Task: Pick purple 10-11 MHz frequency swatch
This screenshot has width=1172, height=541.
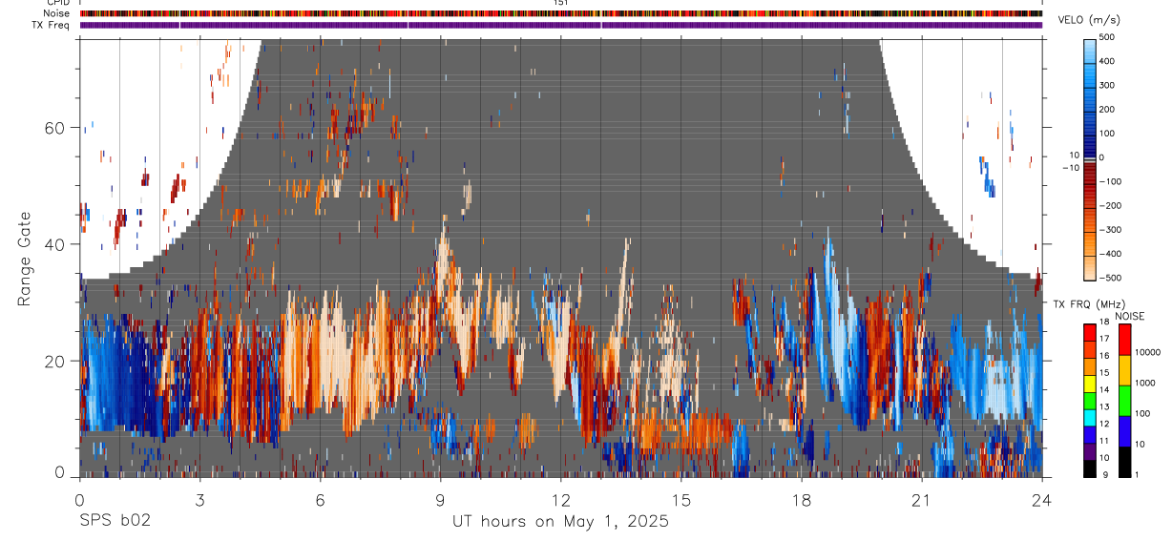Action: [x=1090, y=451]
